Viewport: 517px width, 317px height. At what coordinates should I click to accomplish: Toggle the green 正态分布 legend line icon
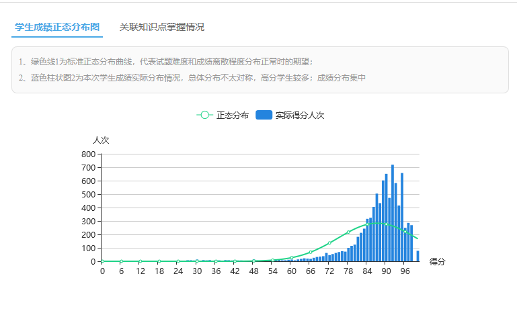coord(204,115)
